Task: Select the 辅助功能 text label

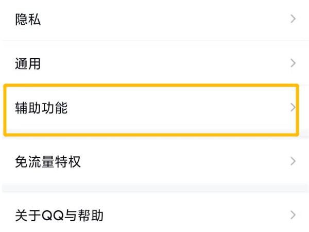Action: [x=41, y=109]
